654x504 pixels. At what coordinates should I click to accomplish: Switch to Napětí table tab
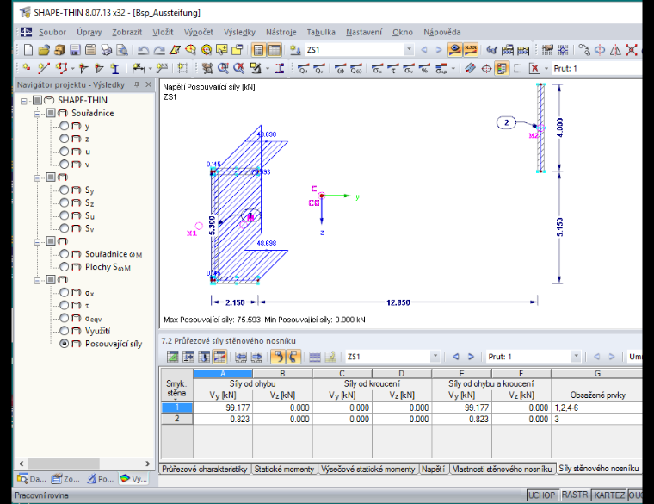pos(433,469)
